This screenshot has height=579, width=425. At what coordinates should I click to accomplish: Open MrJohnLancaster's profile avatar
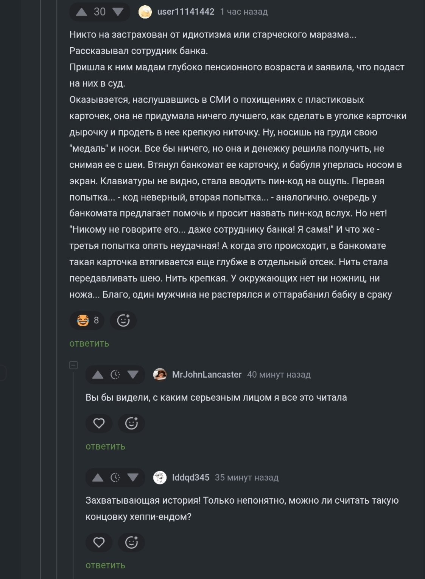tap(160, 375)
